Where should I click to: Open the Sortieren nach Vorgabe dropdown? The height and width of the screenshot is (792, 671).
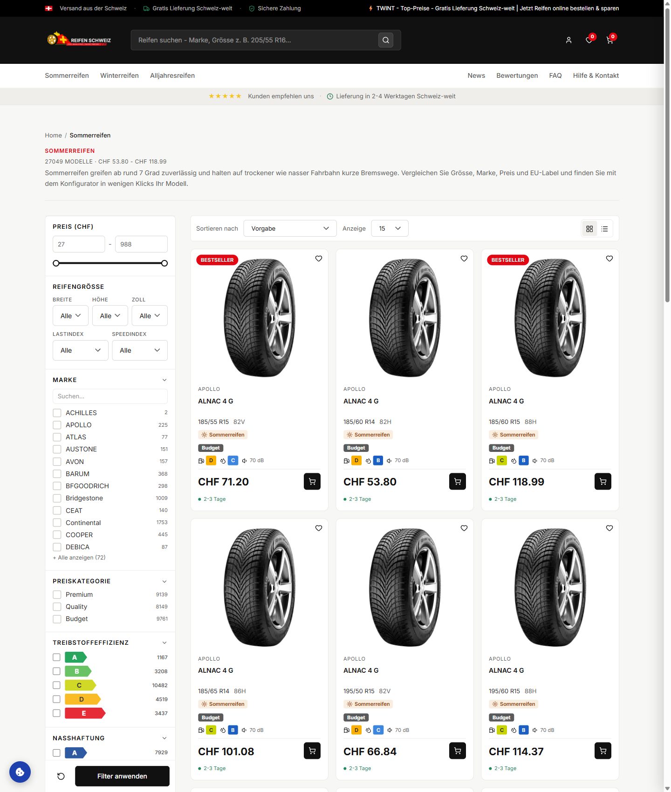pyautogui.click(x=290, y=228)
